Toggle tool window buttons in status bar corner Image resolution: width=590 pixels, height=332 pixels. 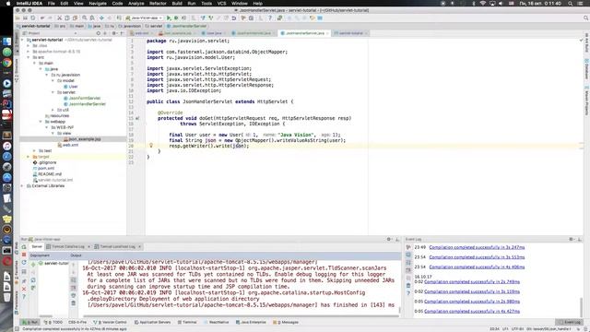click(17, 329)
